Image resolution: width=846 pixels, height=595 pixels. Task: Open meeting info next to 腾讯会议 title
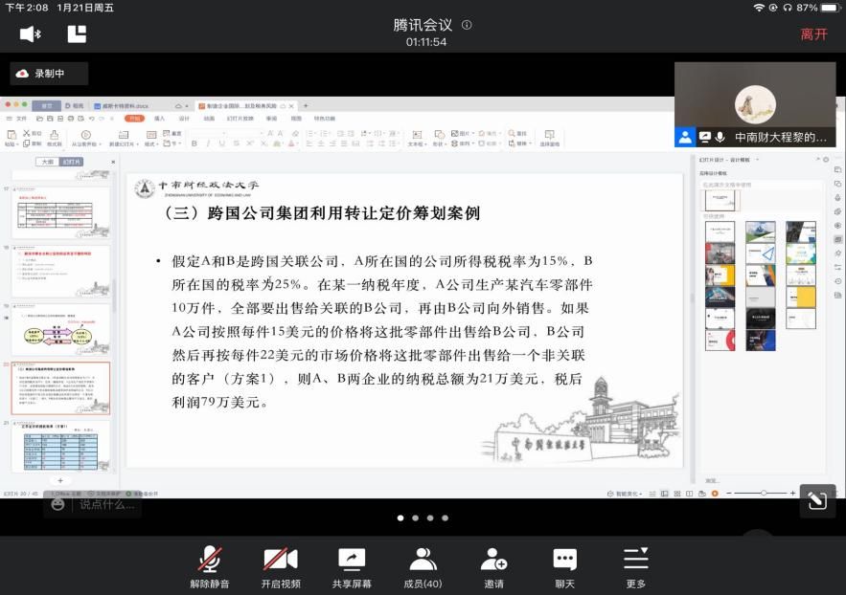(467, 25)
